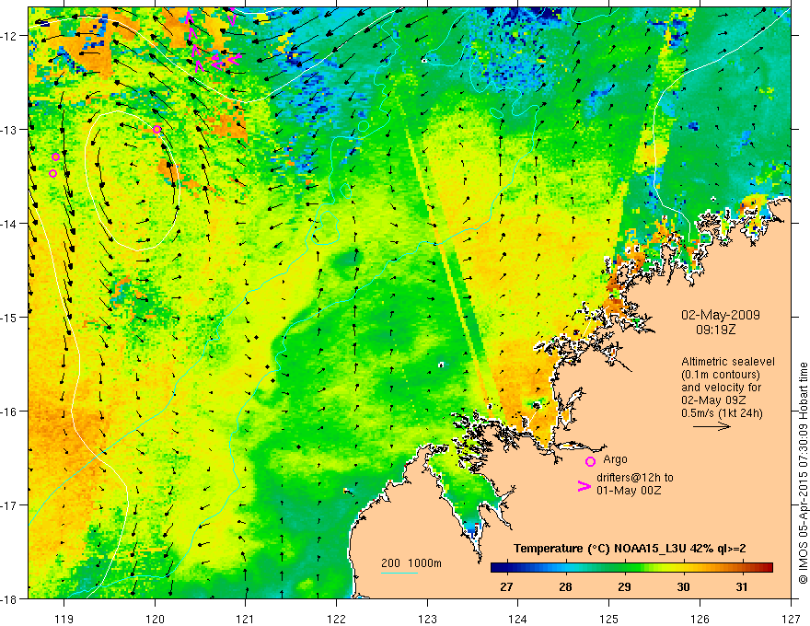Image resolution: width=810 pixels, height=626 pixels.
Task: Click the longitude axis label 127
Action: point(791,619)
